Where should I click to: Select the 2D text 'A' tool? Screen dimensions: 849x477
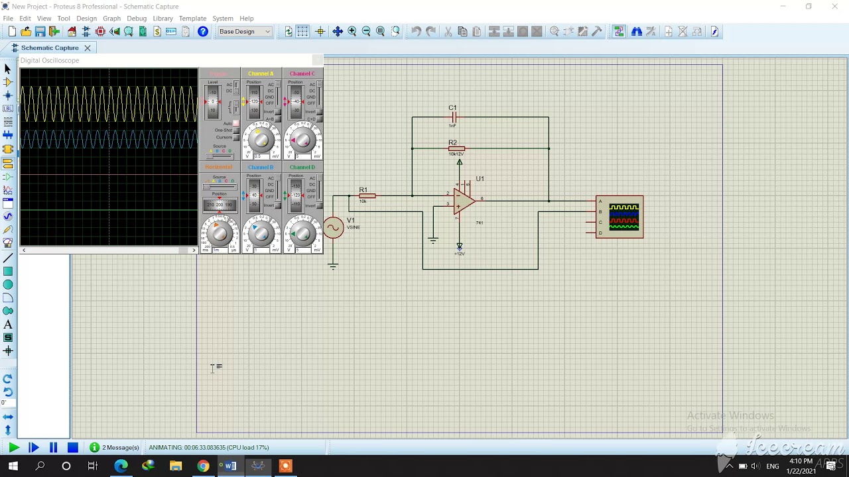point(8,325)
